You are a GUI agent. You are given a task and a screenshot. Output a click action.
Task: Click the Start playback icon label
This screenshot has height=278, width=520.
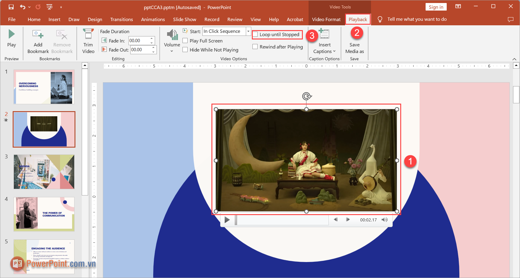(x=185, y=31)
